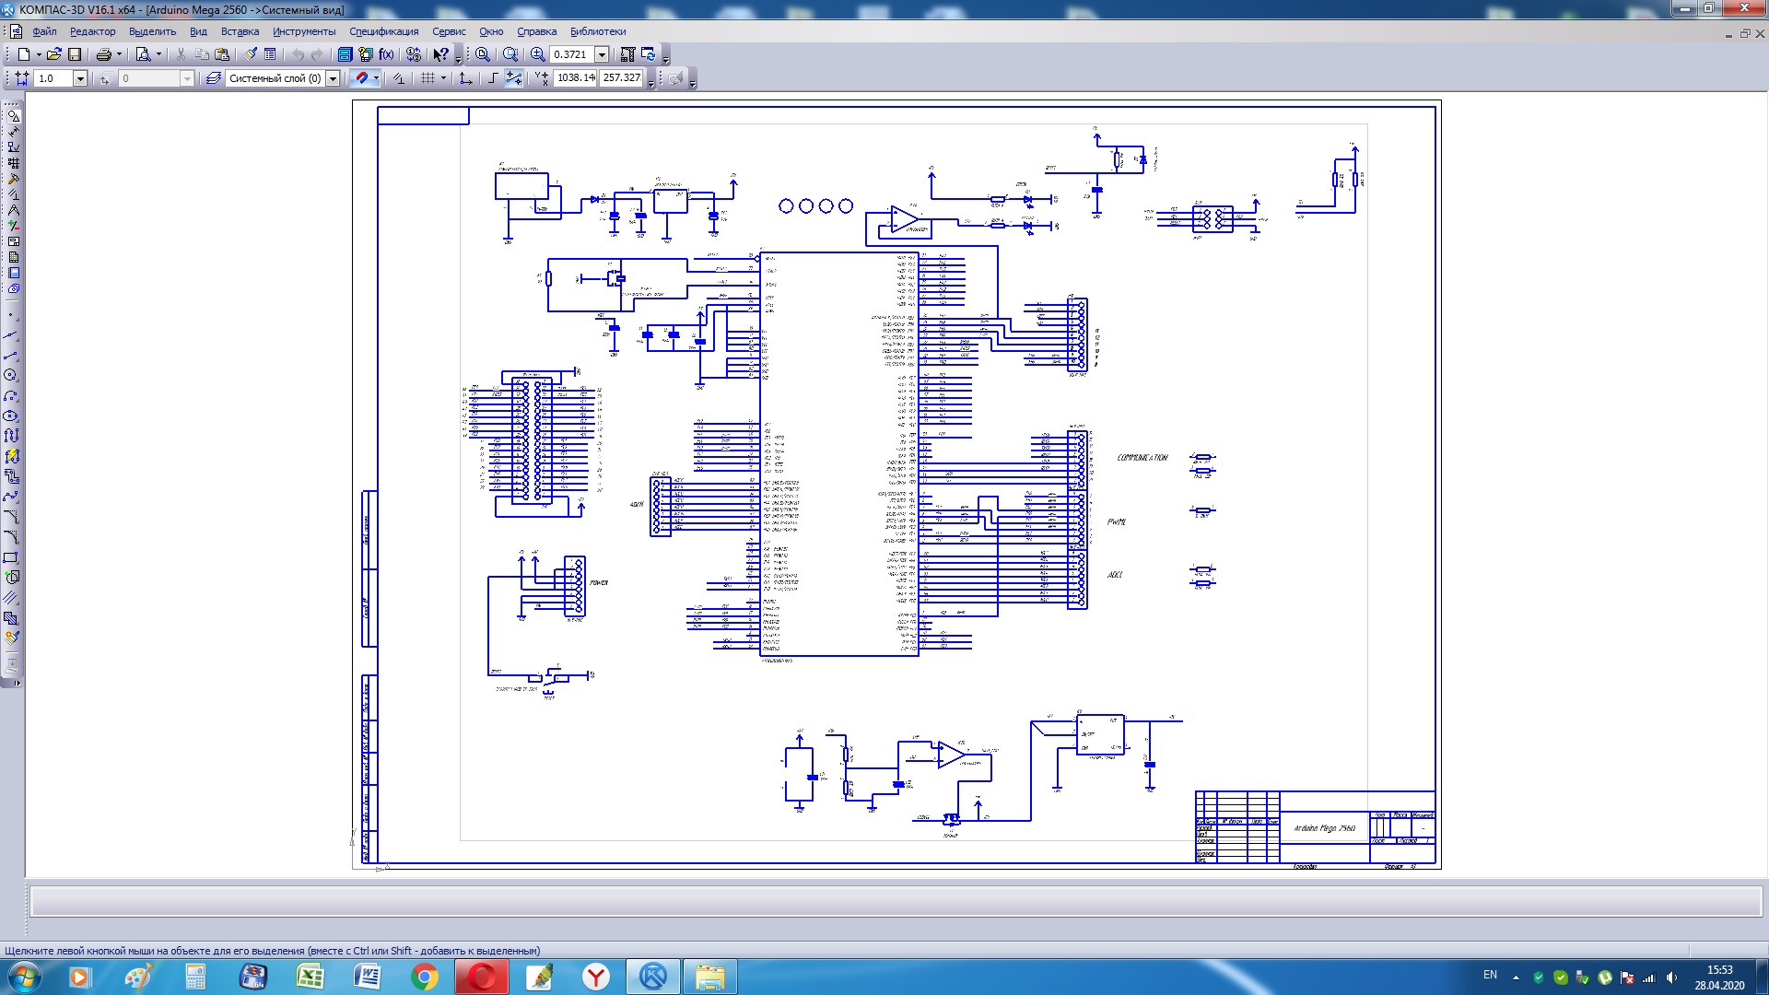Open the library manager icon
Image resolution: width=1769 pixels, height=995 pixels.
click(345, 54)
